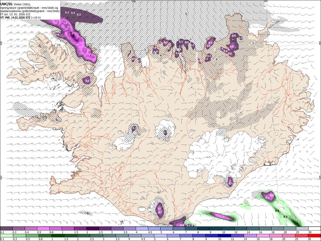
Task: Click the upper scale swatch starting at 3.5
Action: tap(129, 228)
